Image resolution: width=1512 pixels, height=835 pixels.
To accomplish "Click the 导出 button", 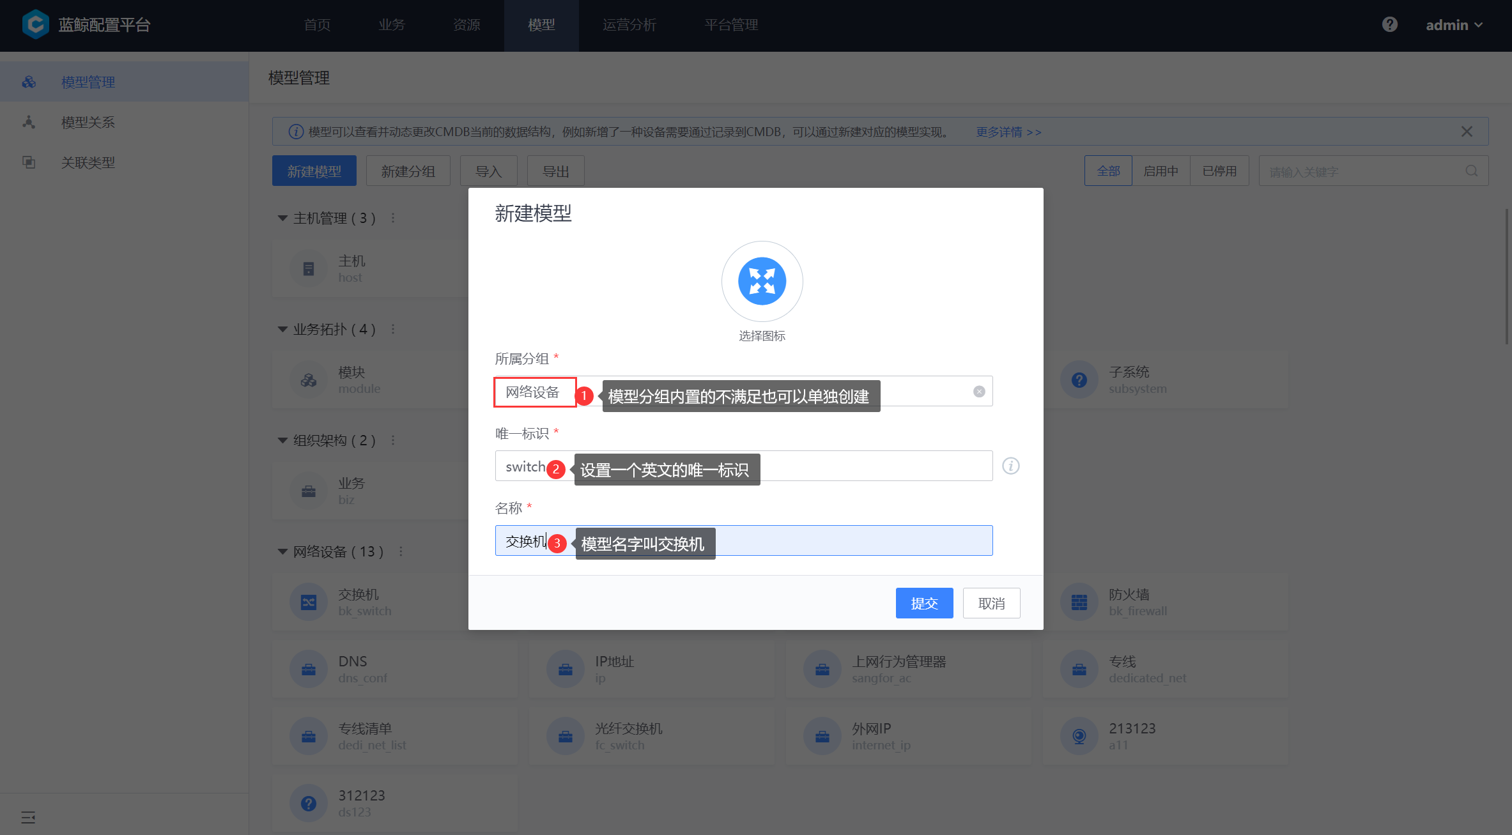I will tap(555, 171).
